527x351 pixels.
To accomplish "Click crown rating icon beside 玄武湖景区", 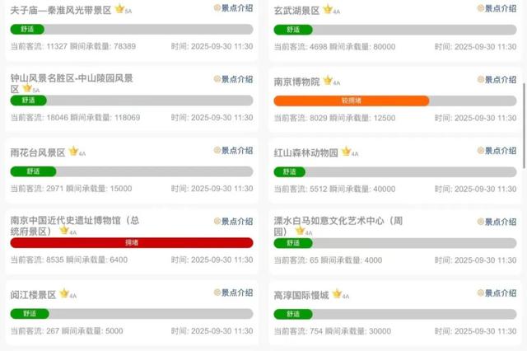I will [x=328, y=9].
